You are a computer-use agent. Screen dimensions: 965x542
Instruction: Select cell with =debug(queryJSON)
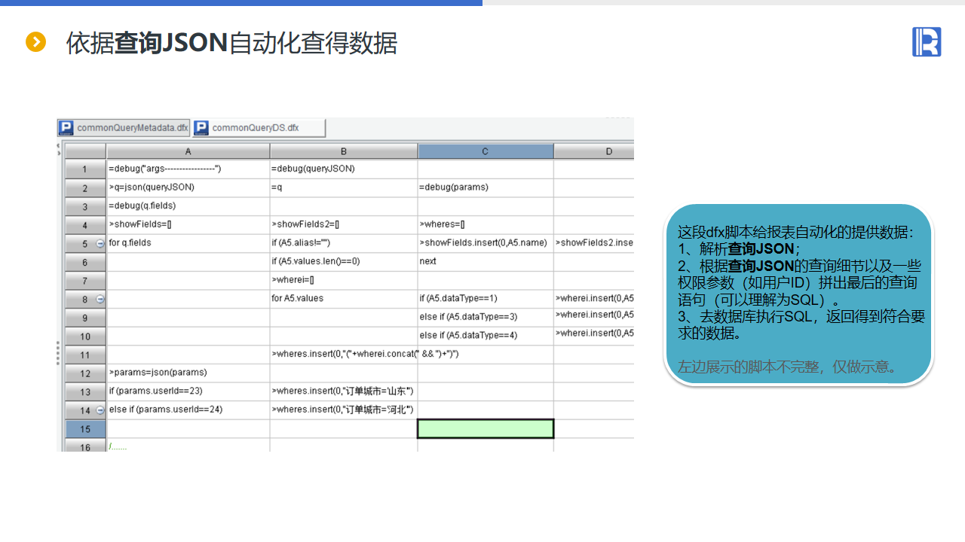tap(344, 169)
